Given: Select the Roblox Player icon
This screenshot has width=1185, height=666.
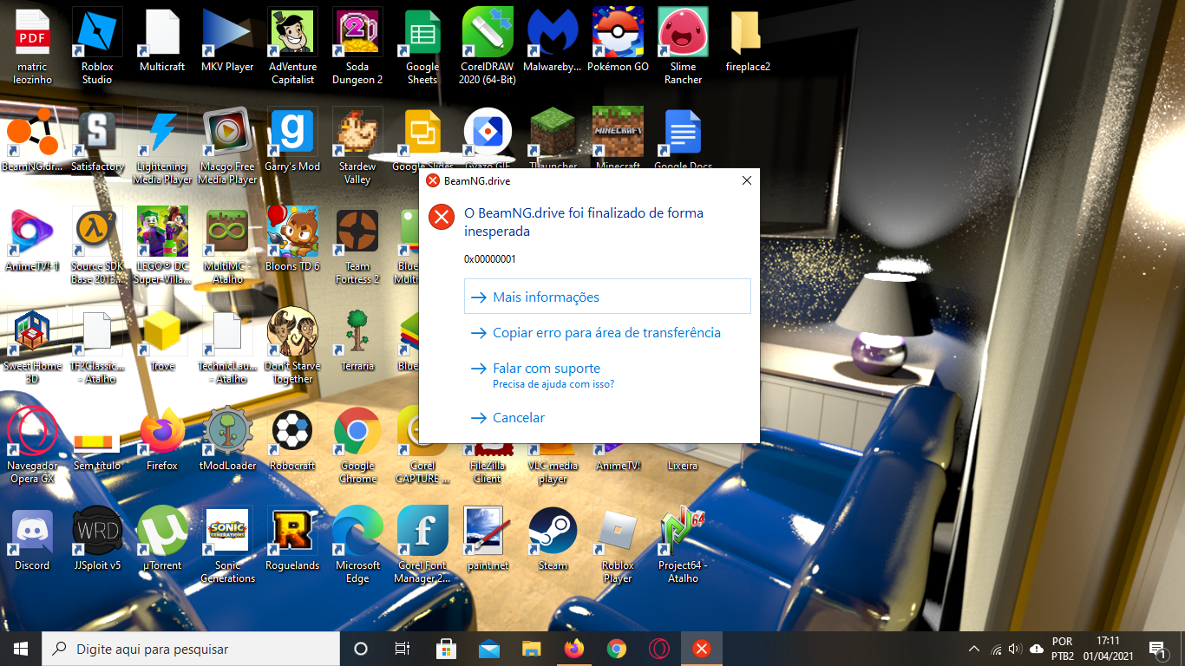Looking at the screenshot, I should pos(618,545).
